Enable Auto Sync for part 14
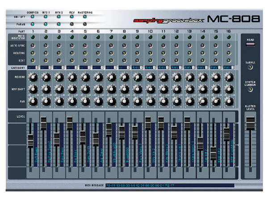 click(202, 46)
